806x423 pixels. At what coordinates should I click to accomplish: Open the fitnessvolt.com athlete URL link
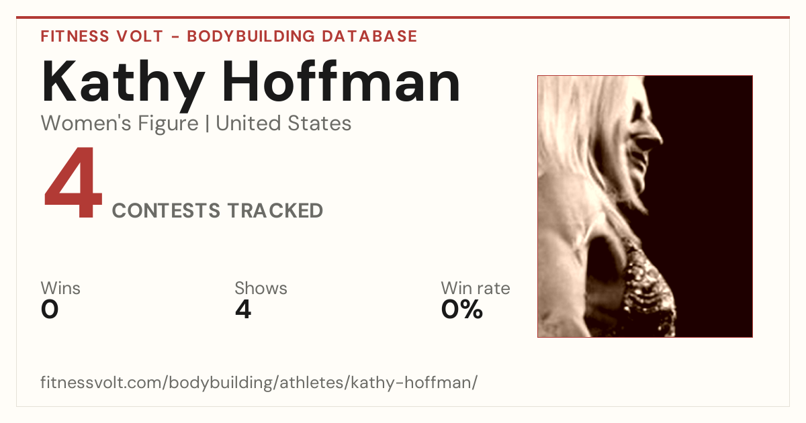259,383
